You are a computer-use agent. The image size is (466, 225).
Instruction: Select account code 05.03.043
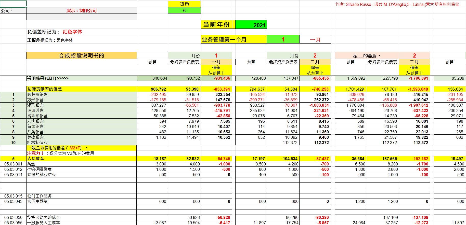point(13,201)
